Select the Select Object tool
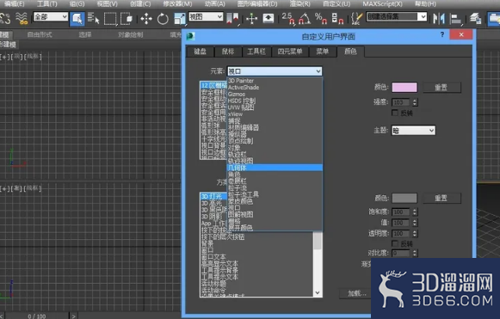This screenshot has width=500, height=319. click(x=77, y=18)
